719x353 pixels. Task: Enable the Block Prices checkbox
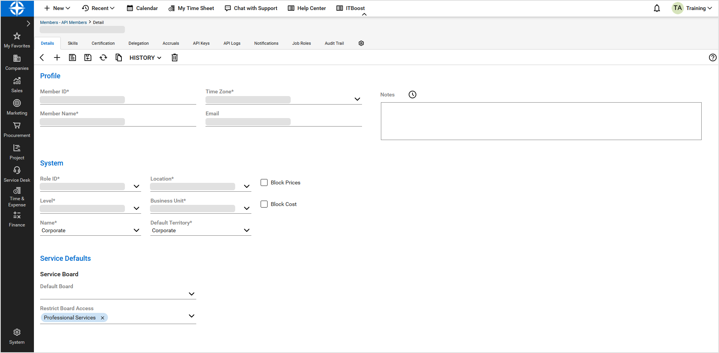click(x=264, y=182)
